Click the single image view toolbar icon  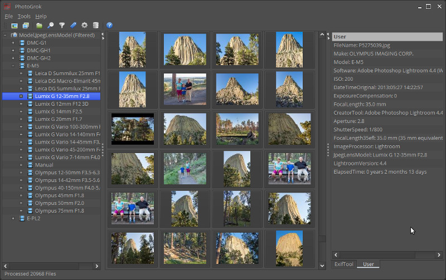coord(14,26)
